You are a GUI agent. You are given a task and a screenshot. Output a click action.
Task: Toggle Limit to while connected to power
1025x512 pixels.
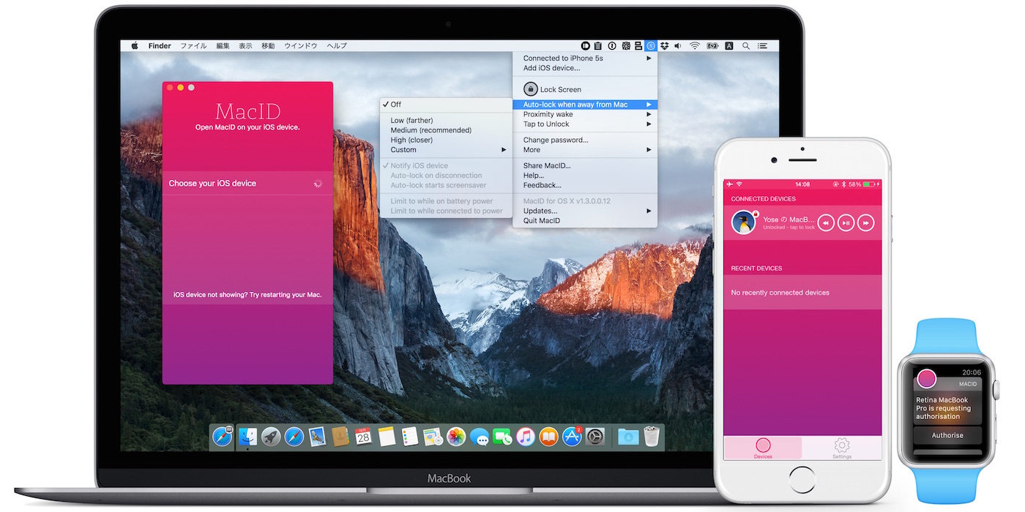446,211
